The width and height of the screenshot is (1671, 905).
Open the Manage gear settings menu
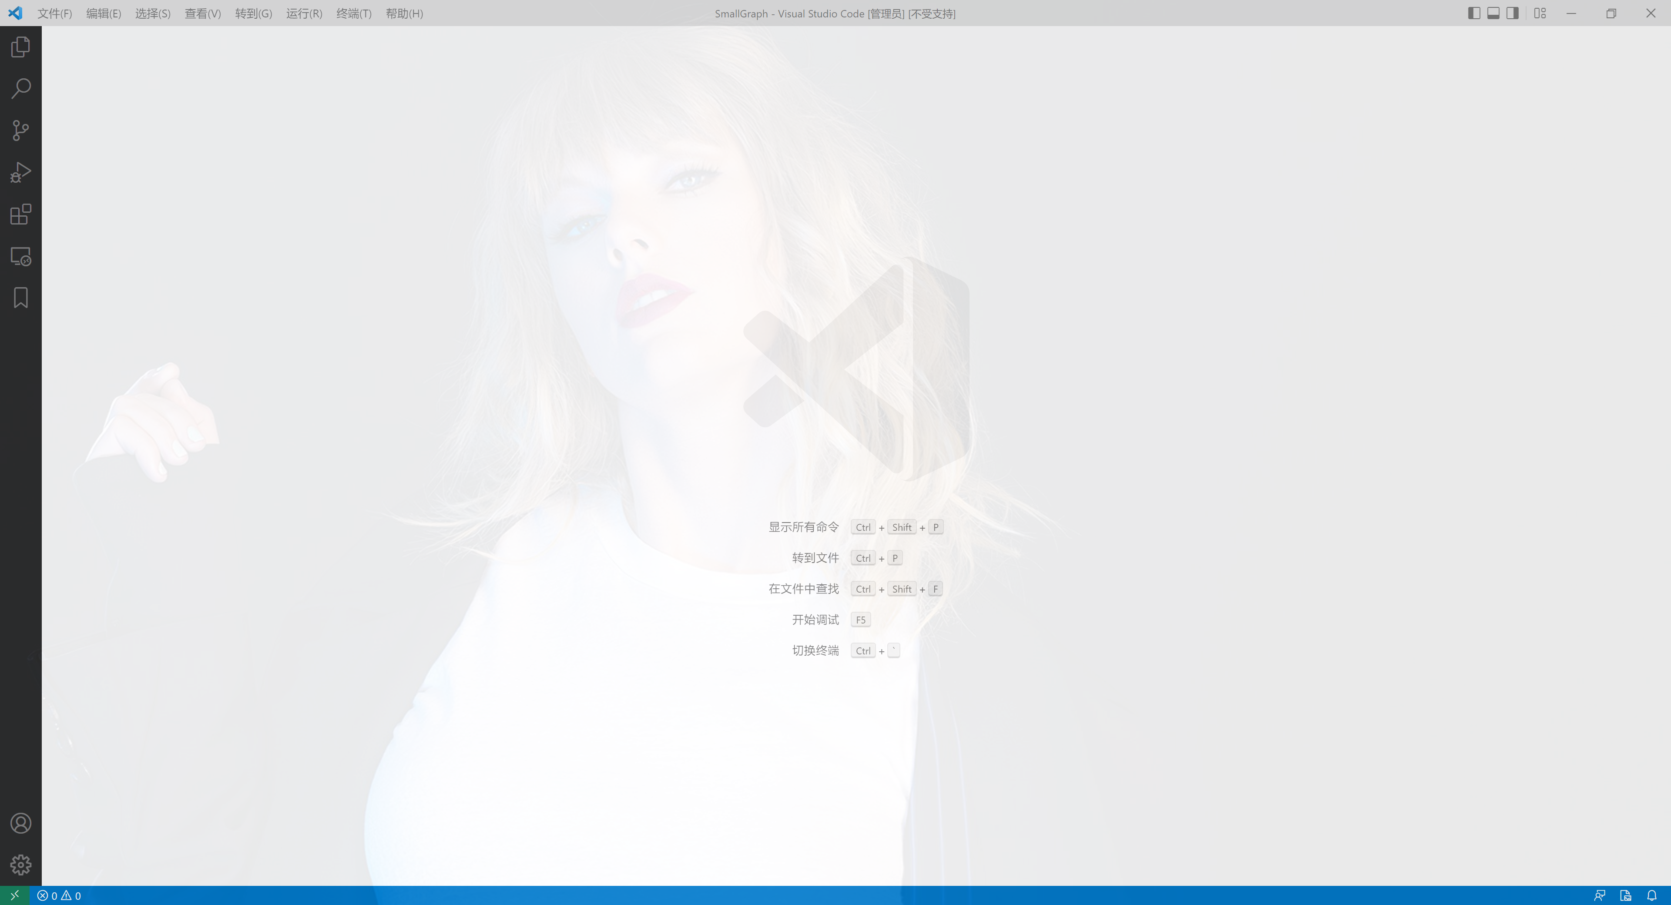click(21, 865)
